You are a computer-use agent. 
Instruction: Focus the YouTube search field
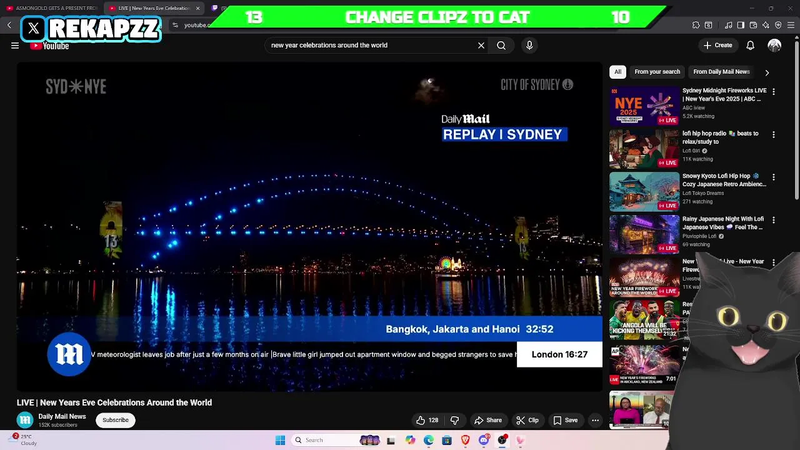click(372, 45)
